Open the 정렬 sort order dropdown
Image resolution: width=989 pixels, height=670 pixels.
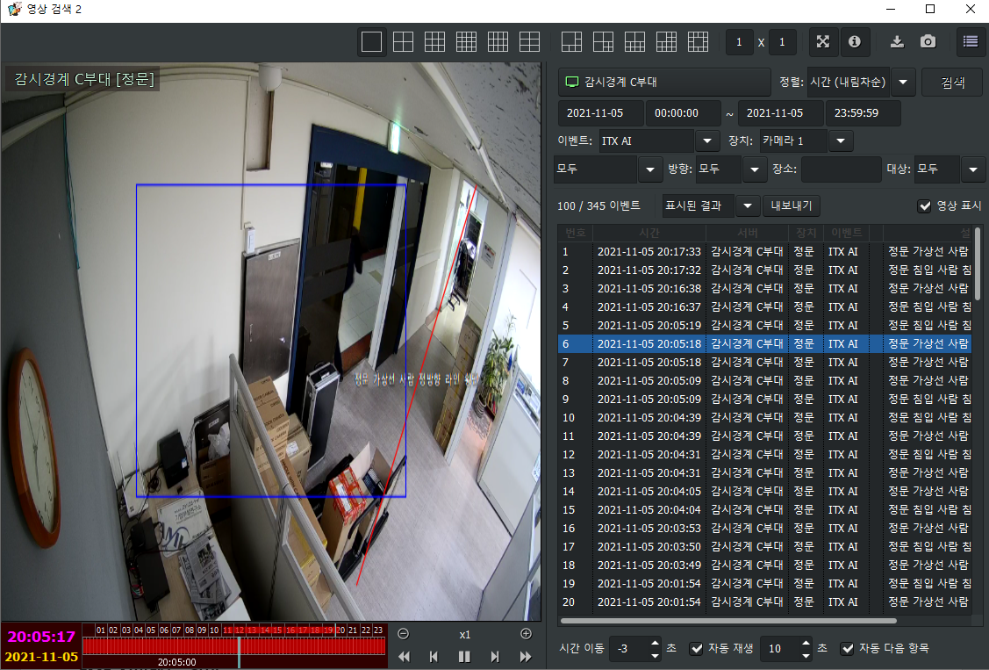[x=905, y=83]
